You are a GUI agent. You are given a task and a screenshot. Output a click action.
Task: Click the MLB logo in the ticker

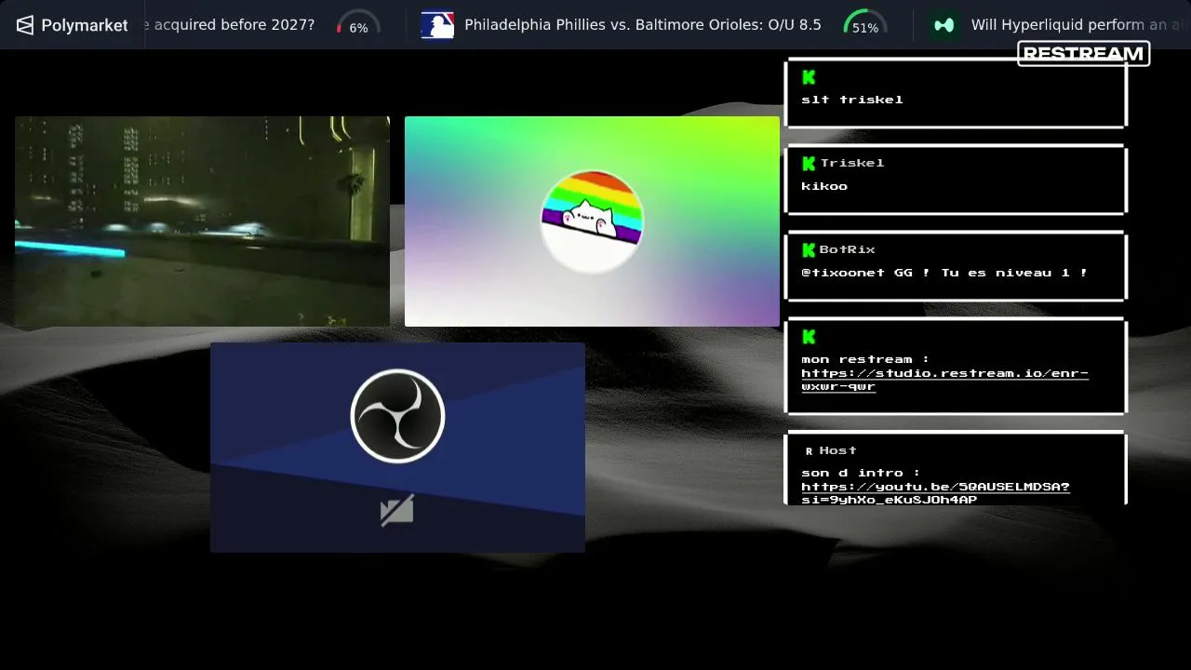(437, 25)
